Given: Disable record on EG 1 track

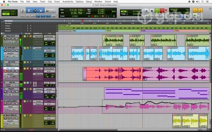Looking at the screenshot, I should click(5, 71).
